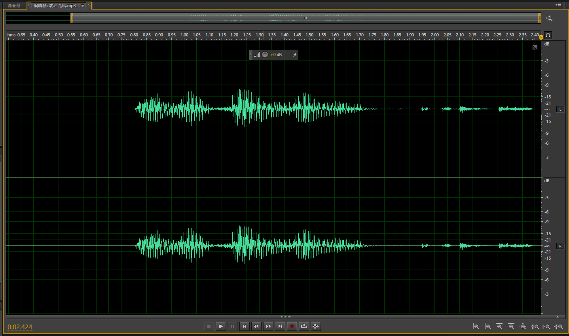Click the small arrow at scrollbar right end
The height and width of the screenshot is (336, 569).
point(558,317)
